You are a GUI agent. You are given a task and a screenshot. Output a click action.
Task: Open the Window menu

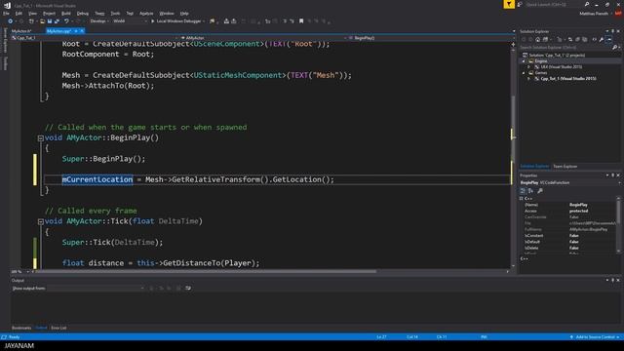click(167, 13)
